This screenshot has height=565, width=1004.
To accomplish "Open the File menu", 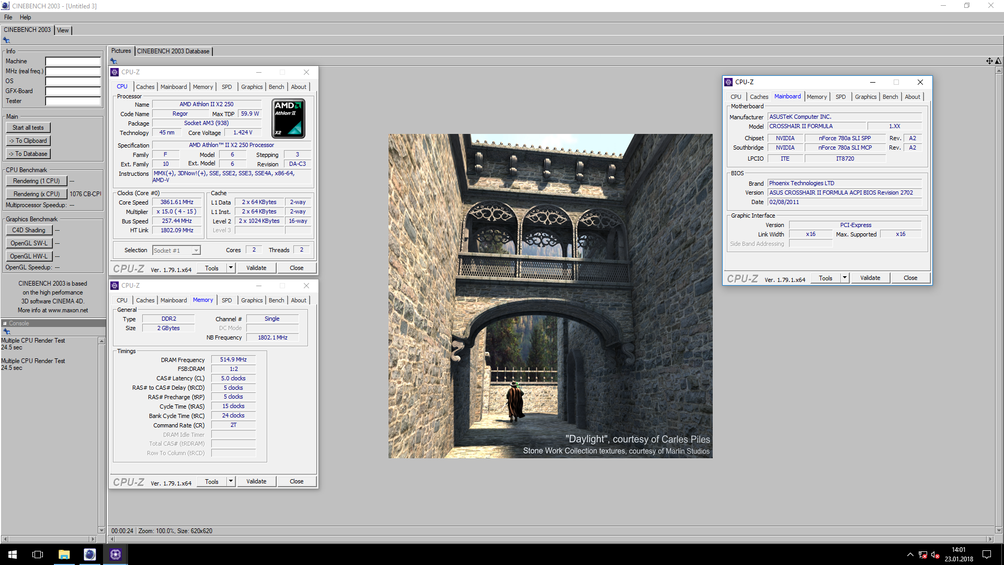I will coord(8,17).
